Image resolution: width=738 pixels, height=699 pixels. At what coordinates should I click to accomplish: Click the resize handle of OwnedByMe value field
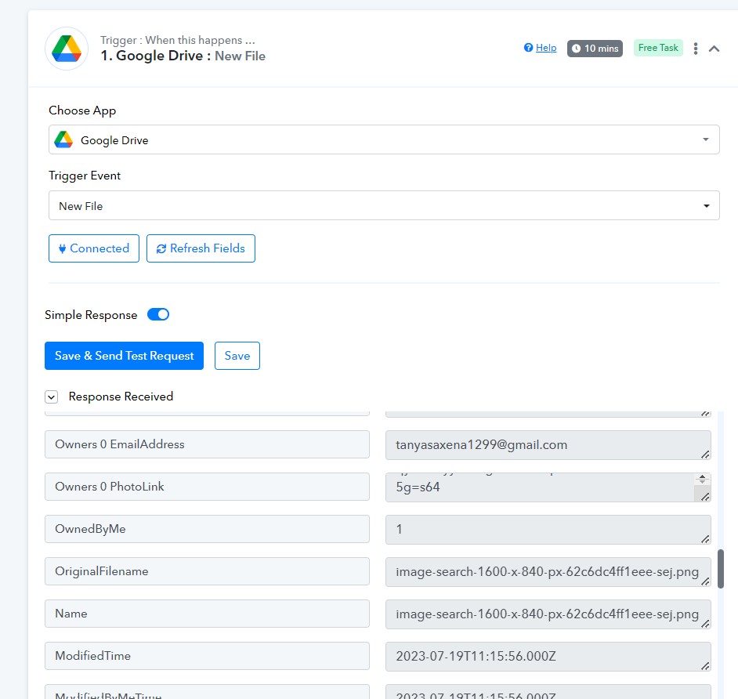coord(705,539)
